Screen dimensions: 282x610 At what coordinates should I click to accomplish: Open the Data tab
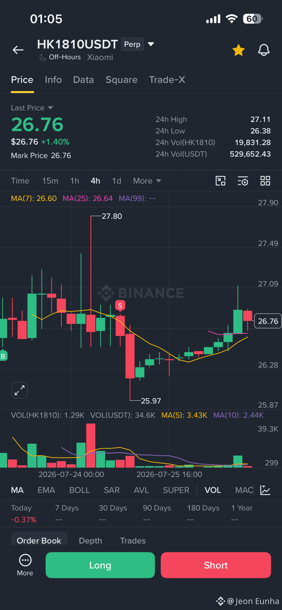point(83,80)
